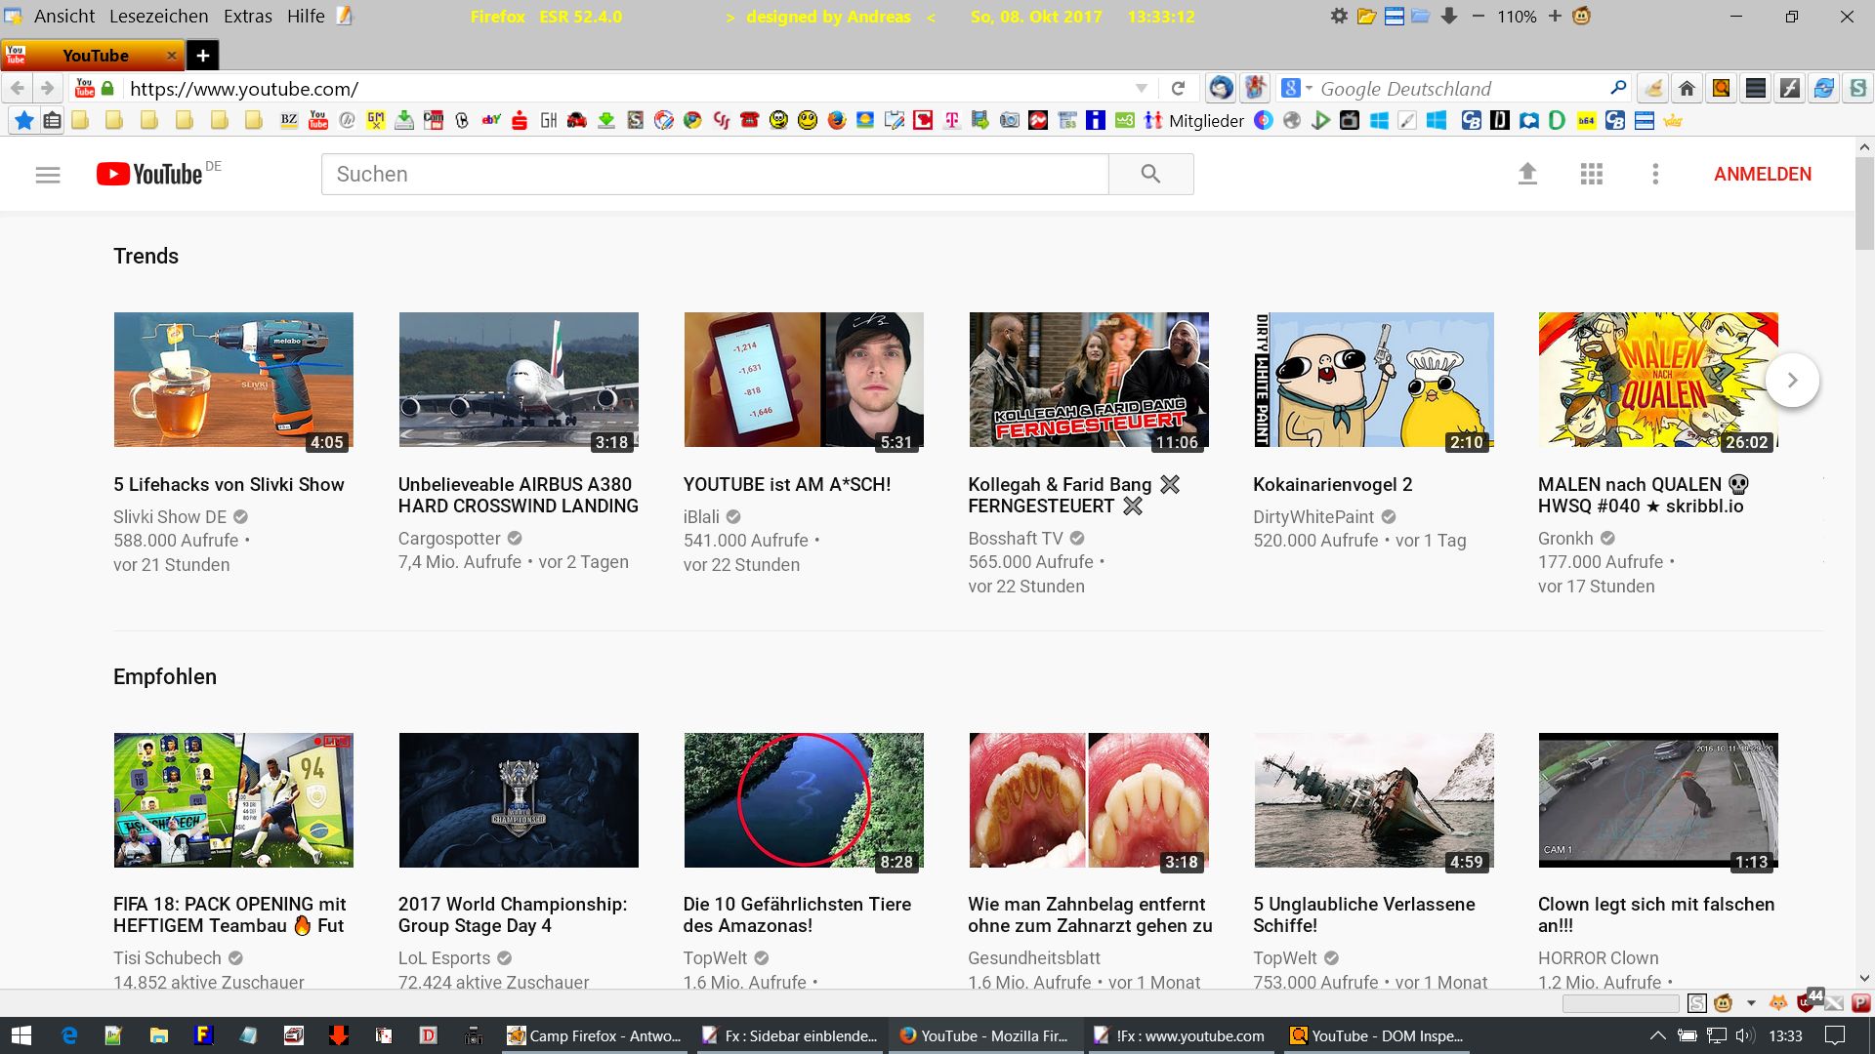Click the ANMELDEN sign-in link
Image resolution: width=1875 pixels, height=1054 pixels.
point(1762,174)
